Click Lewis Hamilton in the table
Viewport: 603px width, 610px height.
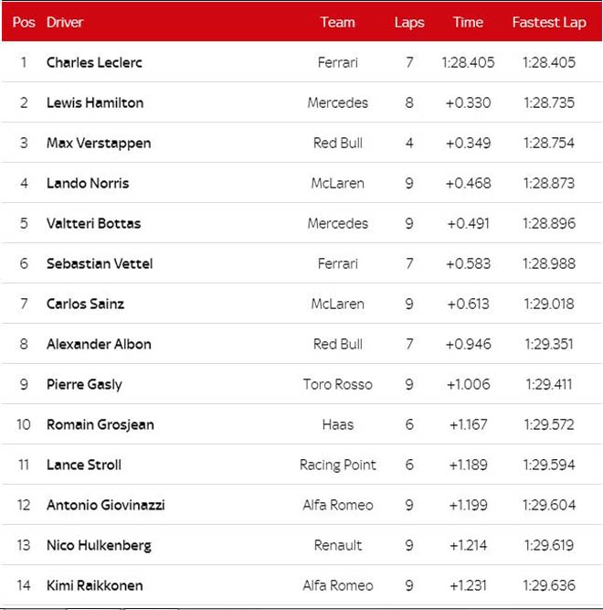[95, 103]
